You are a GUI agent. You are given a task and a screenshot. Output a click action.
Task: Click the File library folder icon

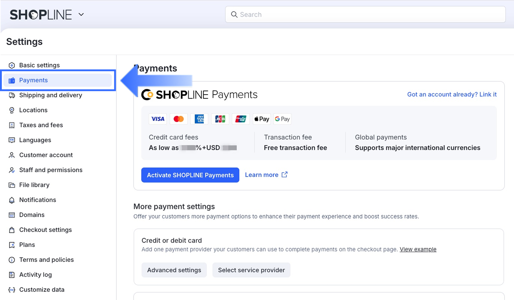point(12,185)
